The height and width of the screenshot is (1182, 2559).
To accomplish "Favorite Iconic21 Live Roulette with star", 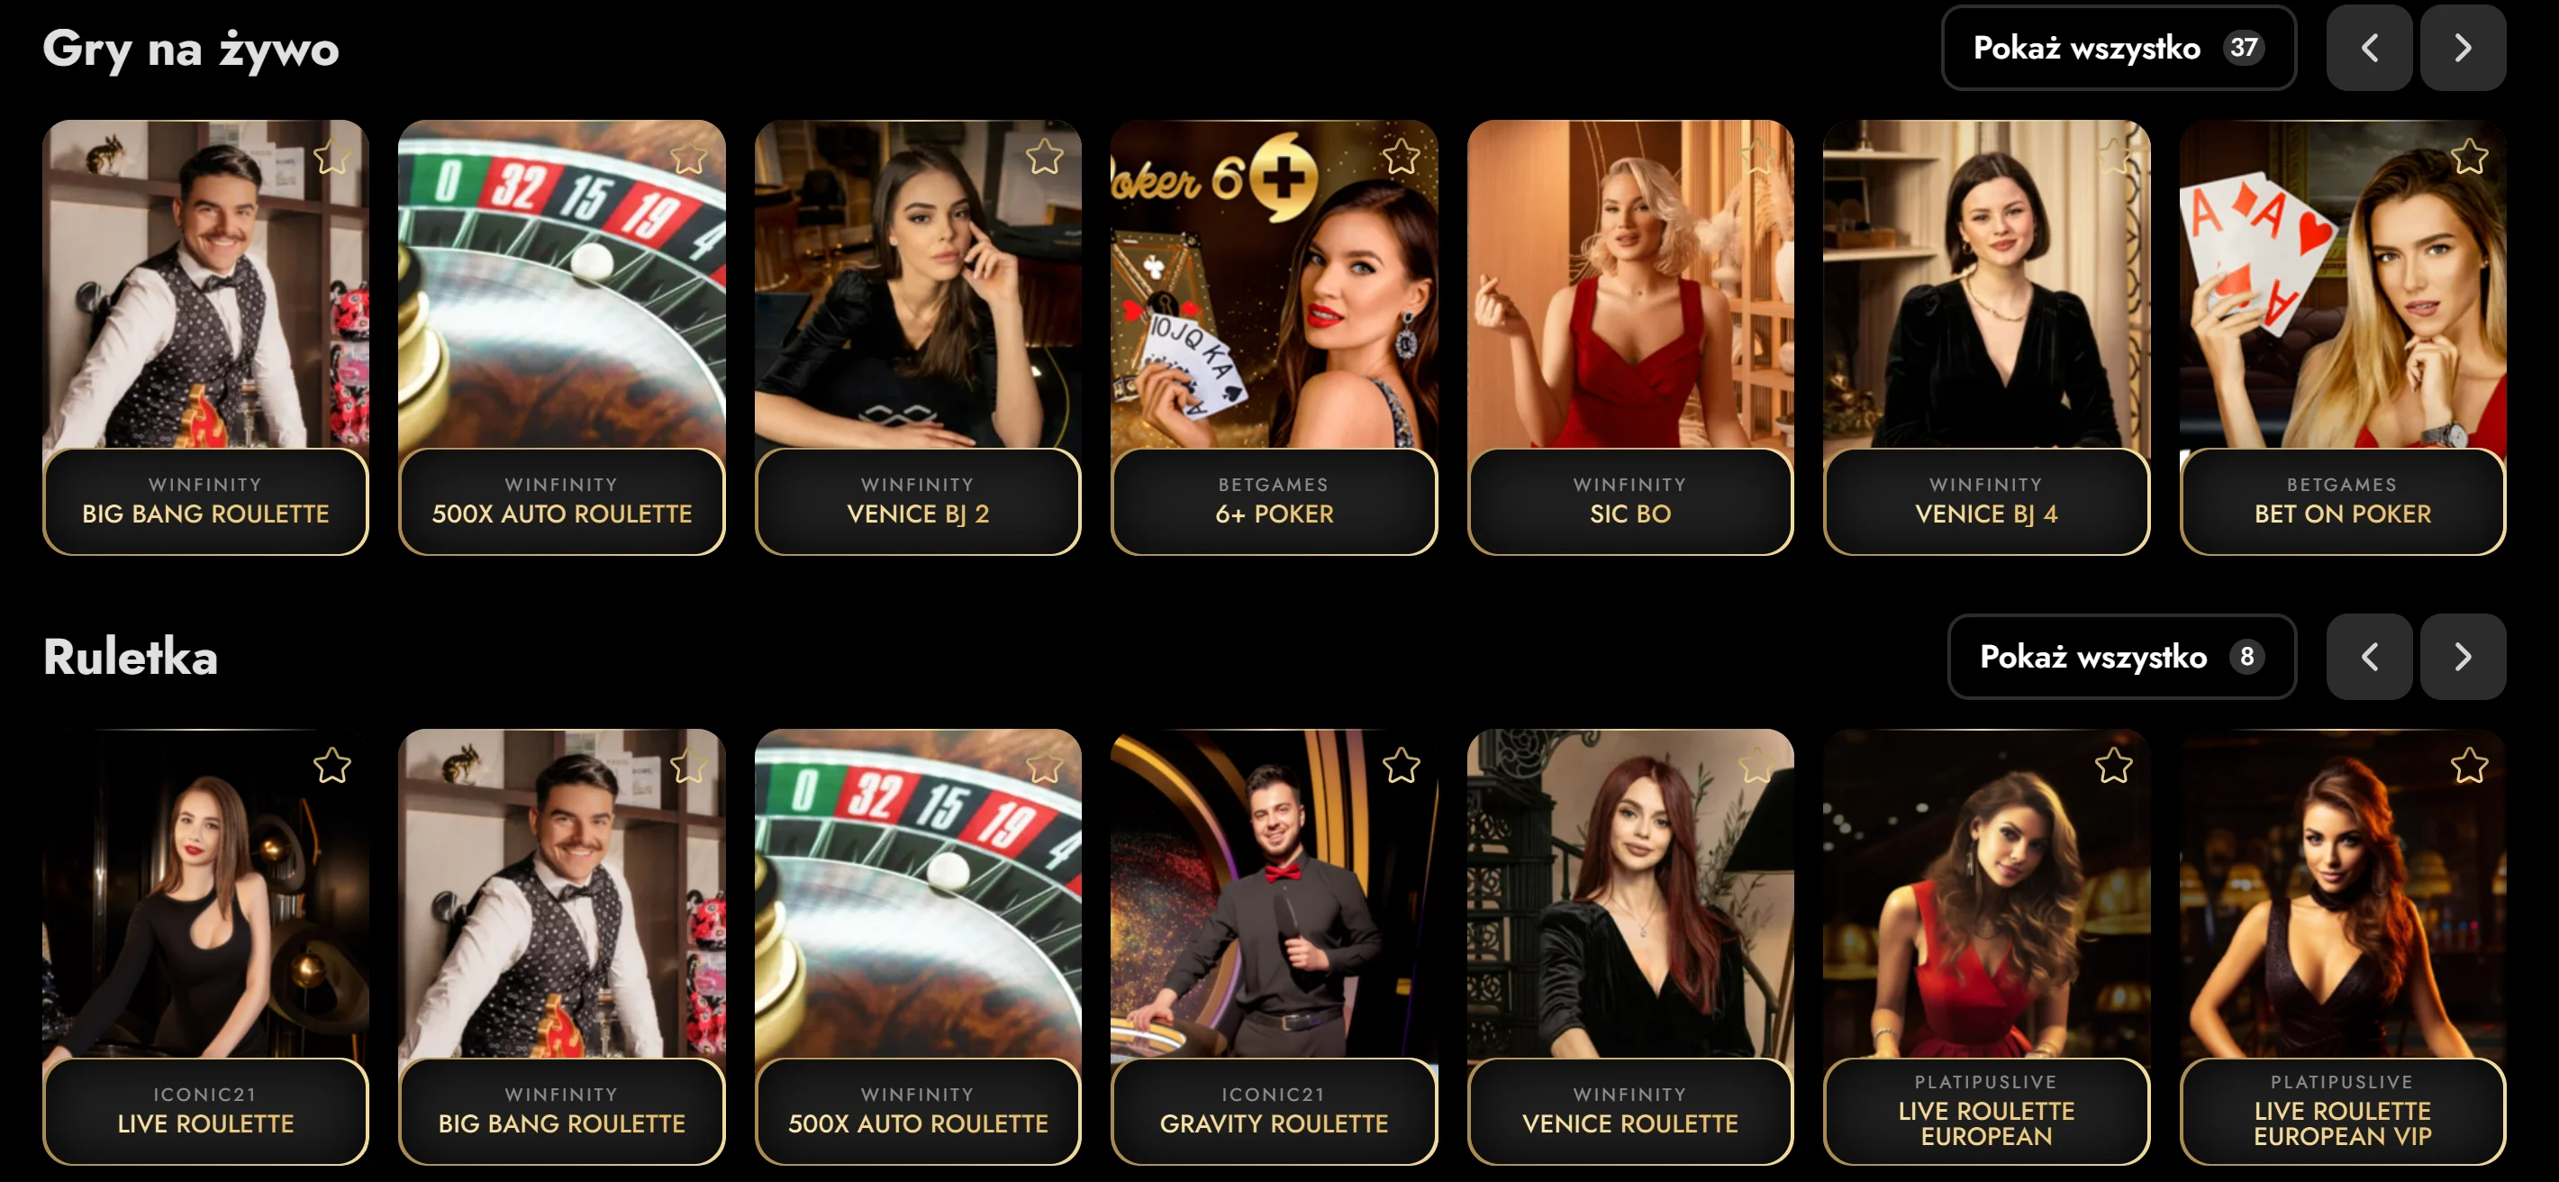I will click(331, 766).
